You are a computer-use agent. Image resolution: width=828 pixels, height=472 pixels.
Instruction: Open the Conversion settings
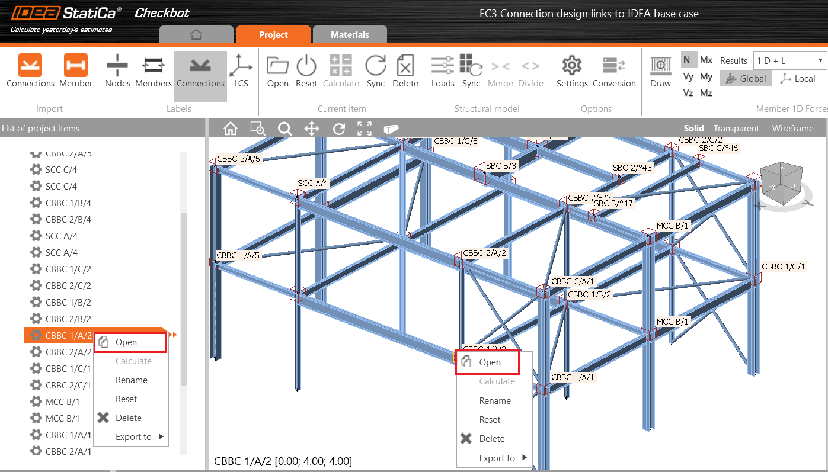coord(614,70)
